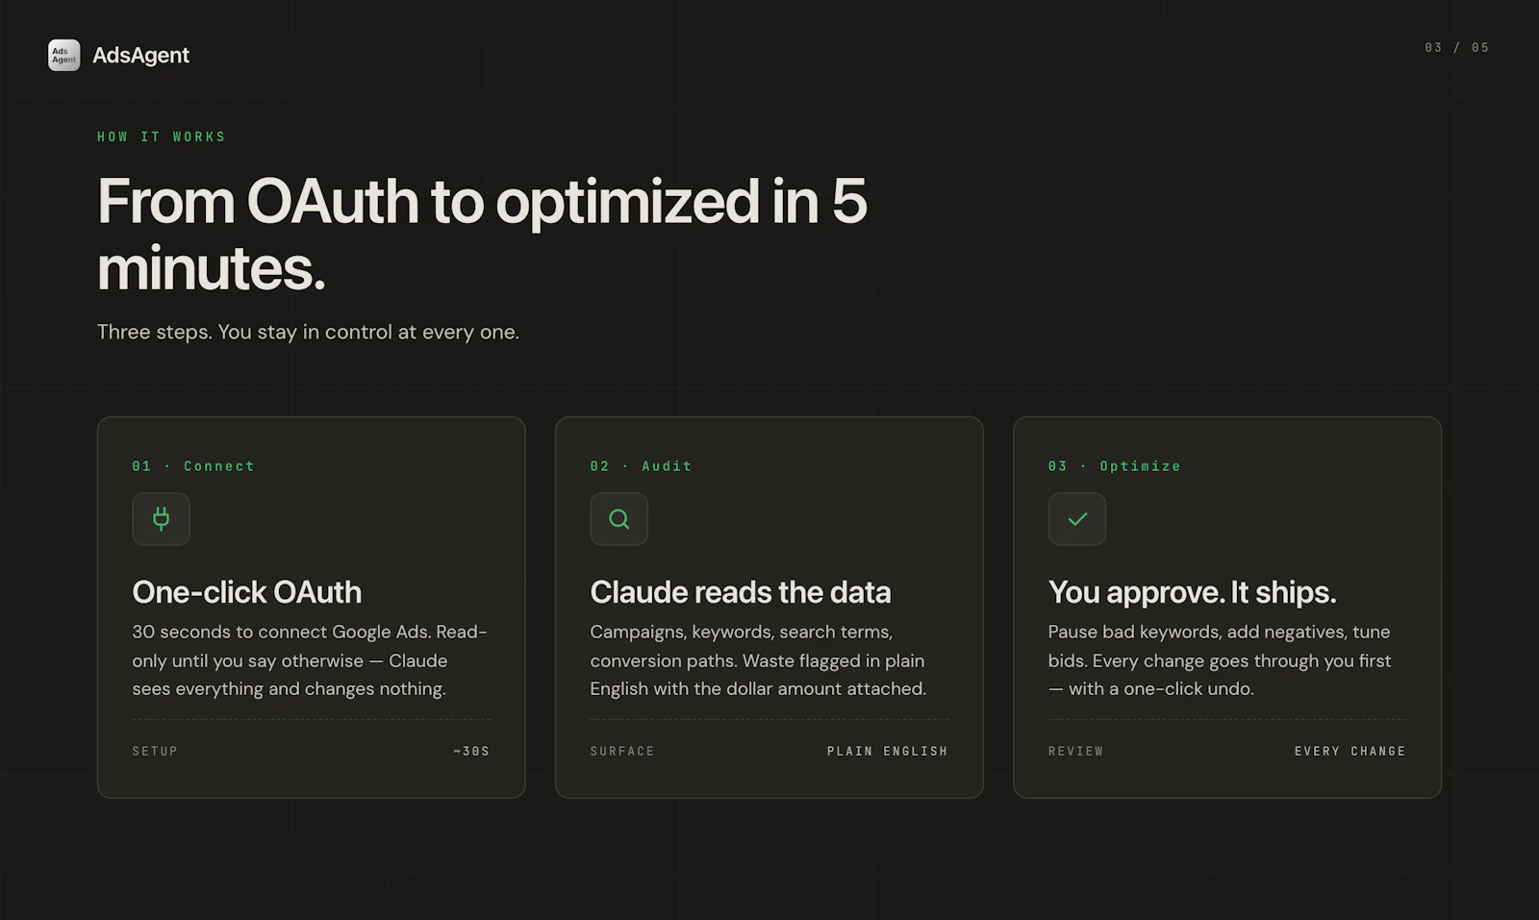Click the "You approve. It ships." heading

point(1192,593)
